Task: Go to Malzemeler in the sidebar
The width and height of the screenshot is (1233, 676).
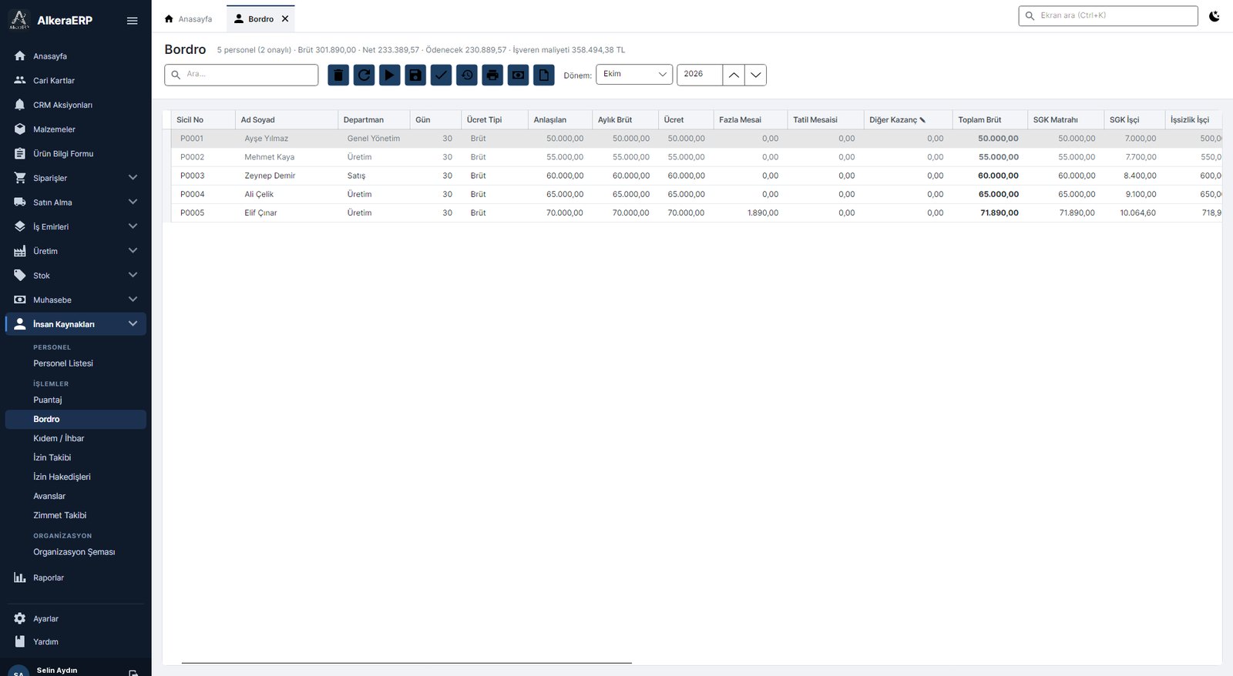Action: (x=76, y=129)
